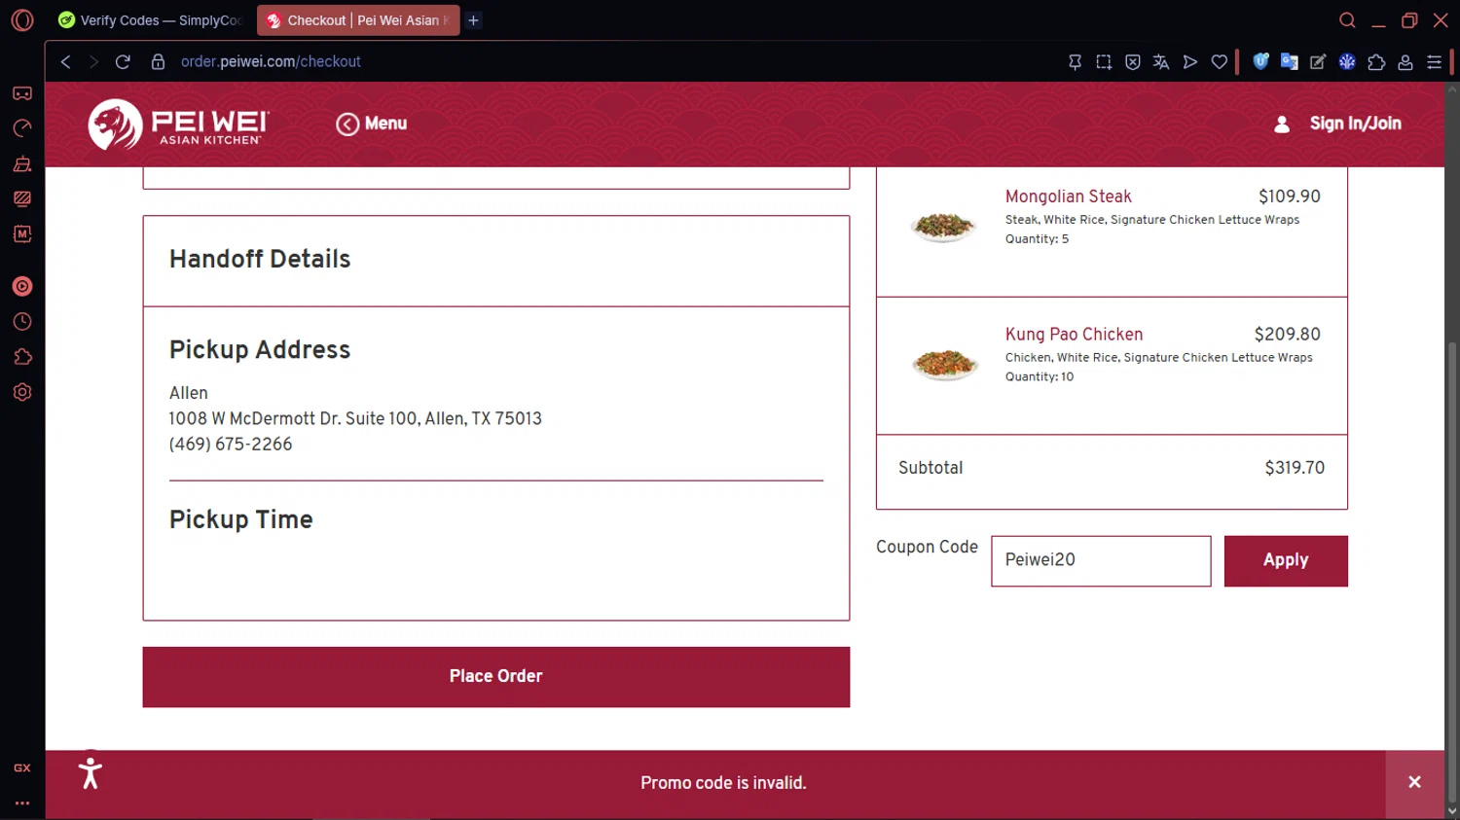The height and width of the screenshot is (820, 1460).
Task: Return to the Menu link
Action: [372, 124]
